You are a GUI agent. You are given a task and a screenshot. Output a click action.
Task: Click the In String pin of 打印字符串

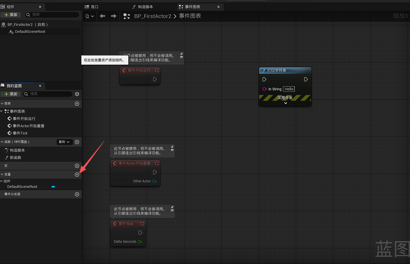pyautogui.click(x=265, y=89)
